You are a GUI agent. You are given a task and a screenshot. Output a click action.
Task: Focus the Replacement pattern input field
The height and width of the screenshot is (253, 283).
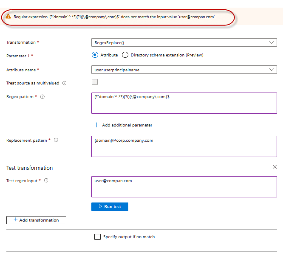(184, 146)
